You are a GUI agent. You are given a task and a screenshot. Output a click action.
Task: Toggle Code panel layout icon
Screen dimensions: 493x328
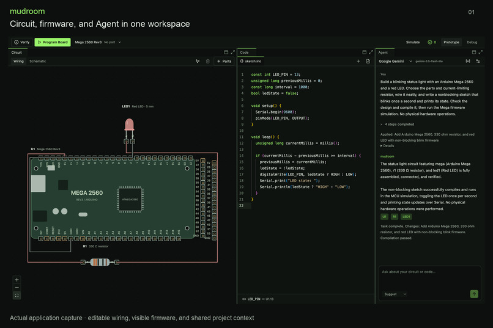(365, 52)
